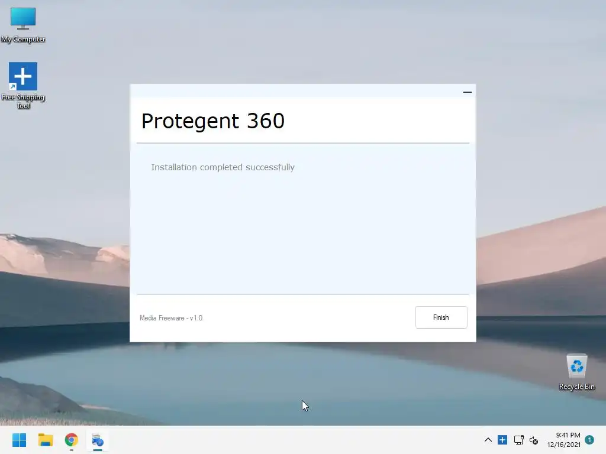Select the Protegent 360 heading

pos(213,121)
